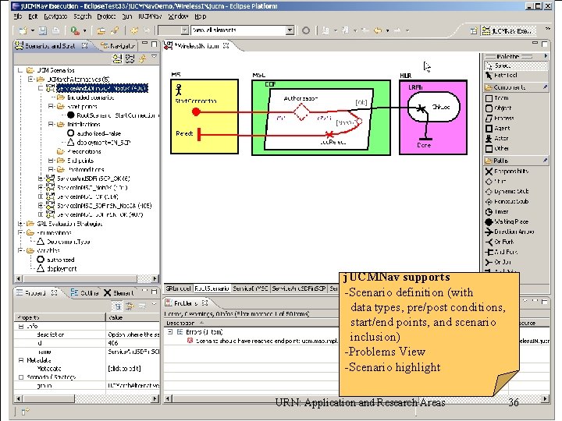
Task: Switch to the Navigator tab
Action: (x=119, y=46)
